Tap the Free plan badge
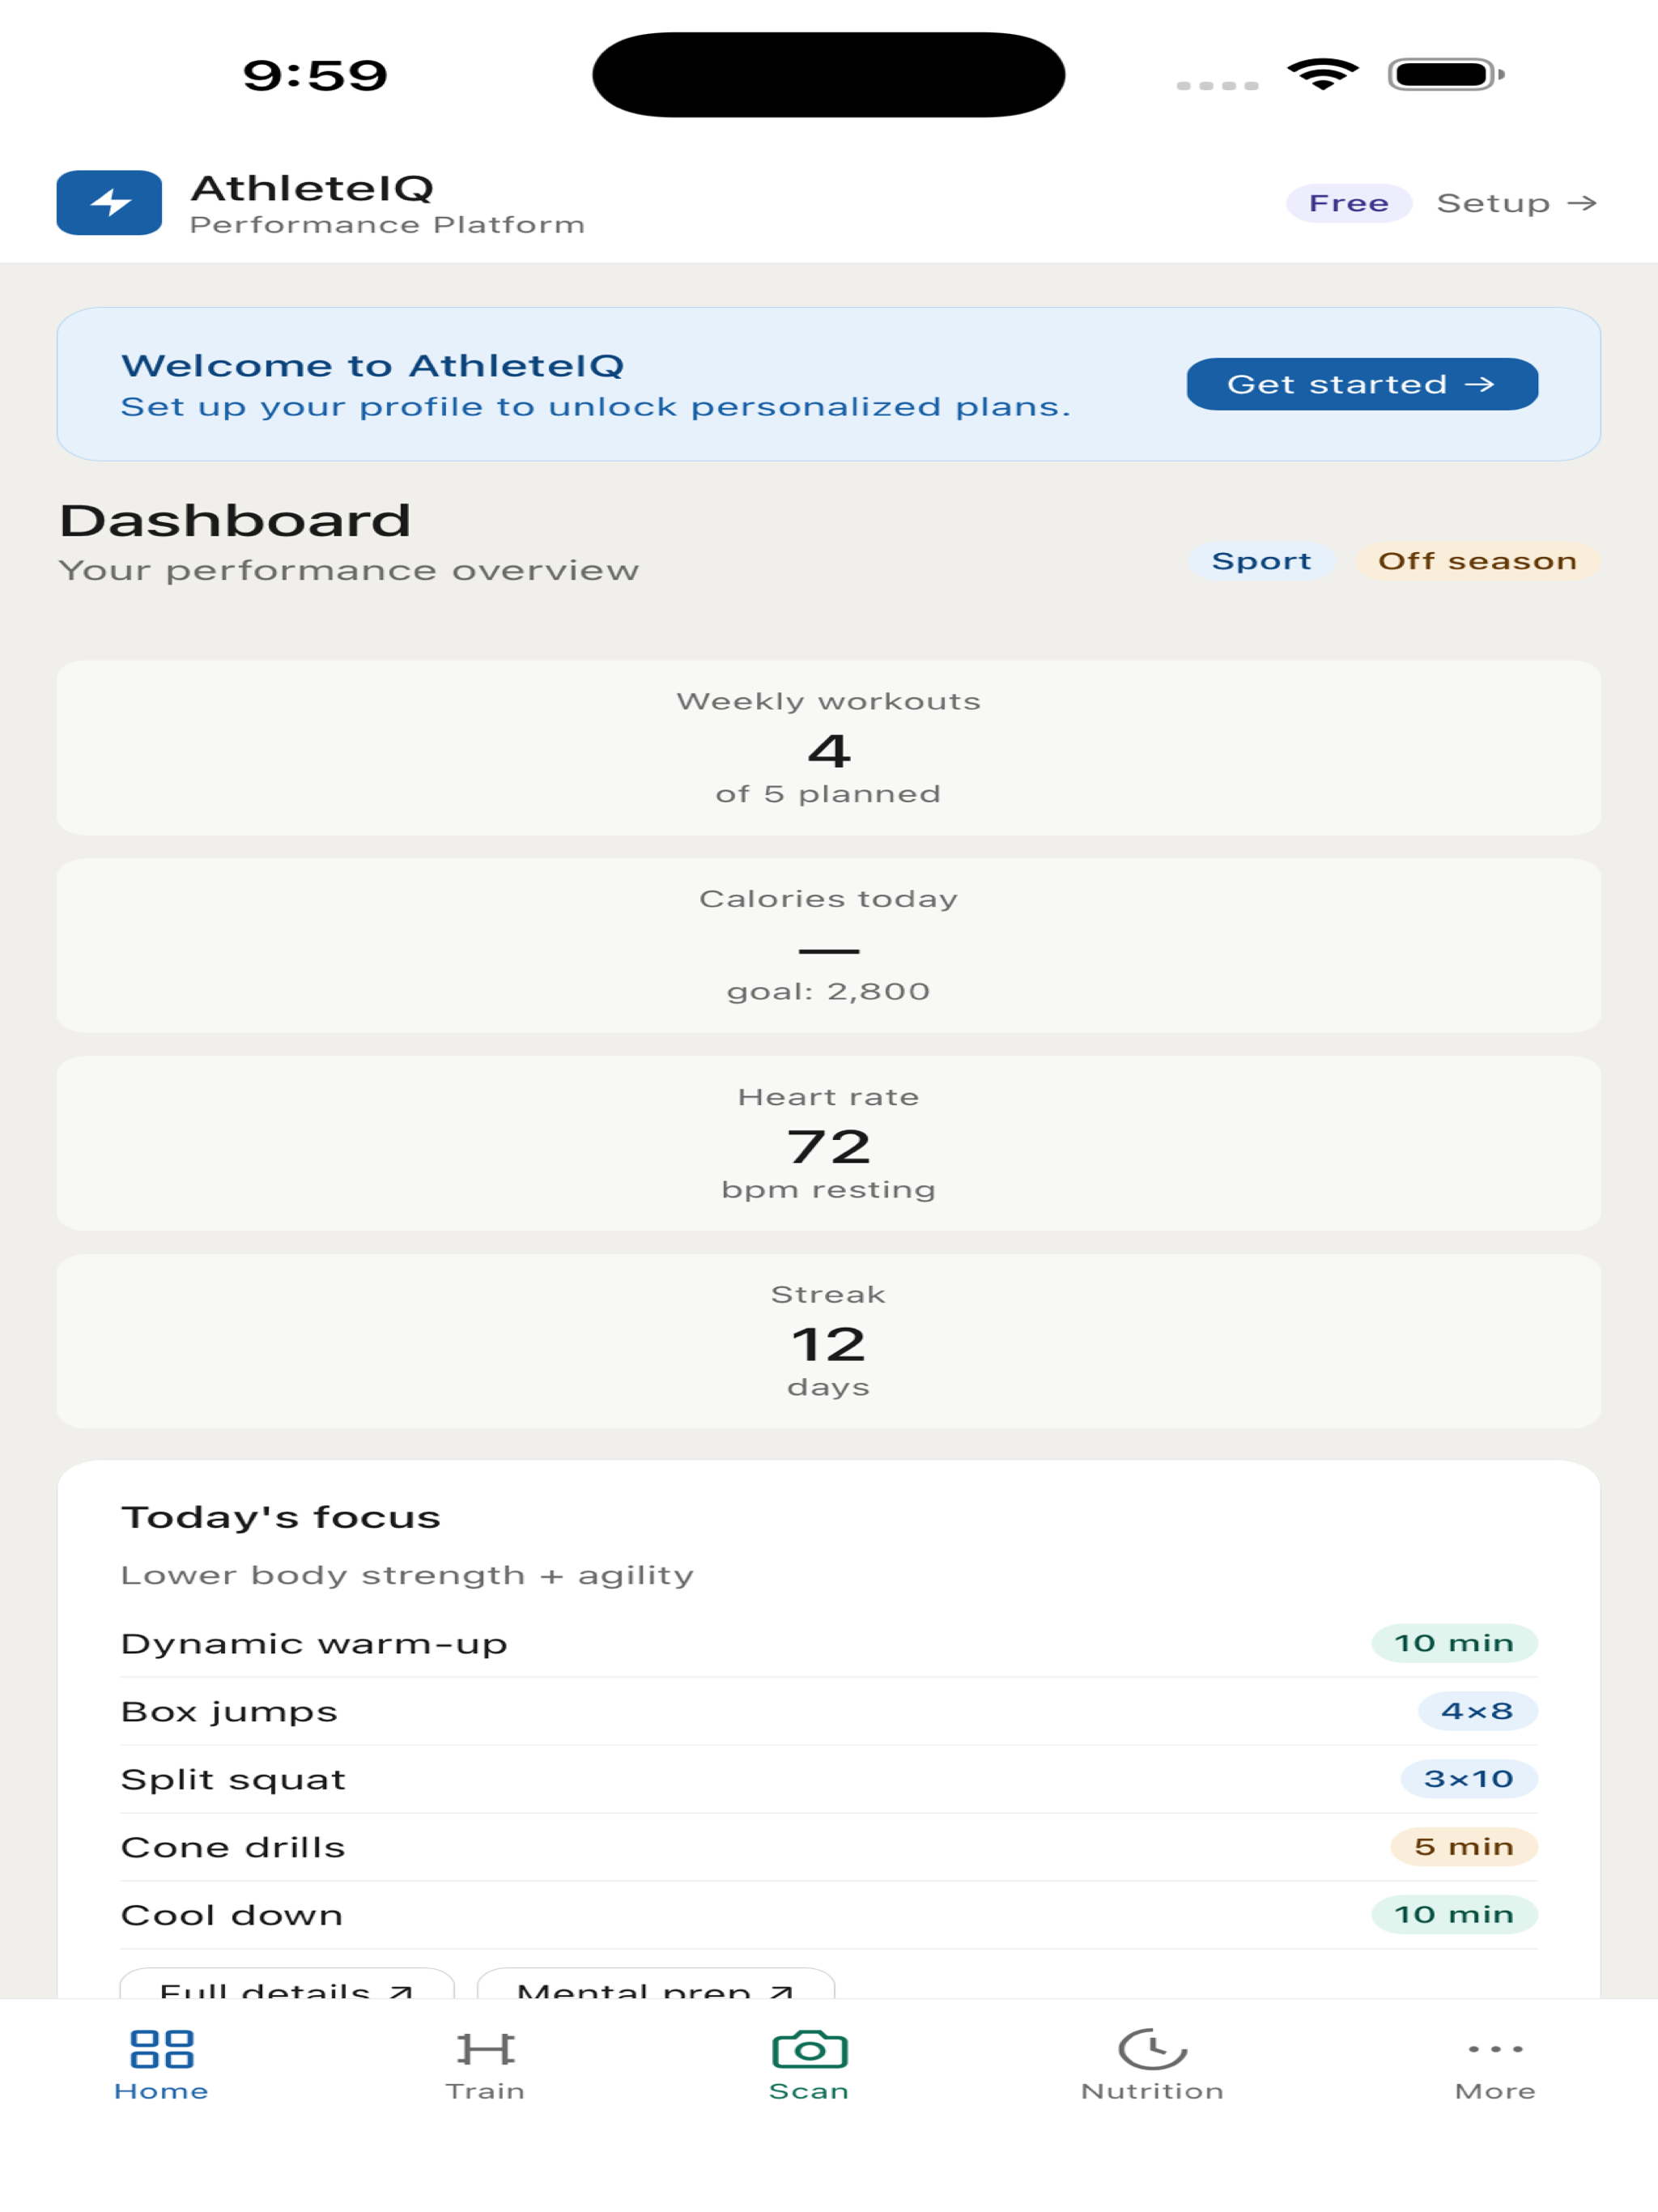The image size is (1658, 2212). click(x=1348, y=203)
